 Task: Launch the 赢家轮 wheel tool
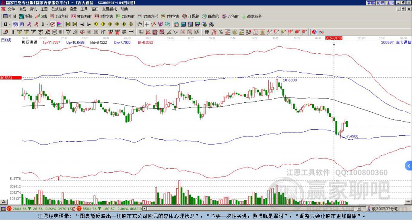210,16
